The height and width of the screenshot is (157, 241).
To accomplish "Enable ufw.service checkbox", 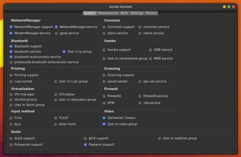I will (140, 103).
